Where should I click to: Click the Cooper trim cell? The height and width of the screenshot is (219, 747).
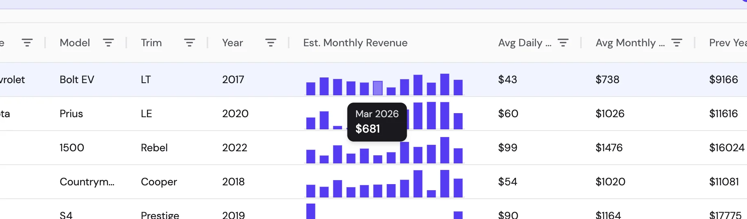click(x=159, y=182)
